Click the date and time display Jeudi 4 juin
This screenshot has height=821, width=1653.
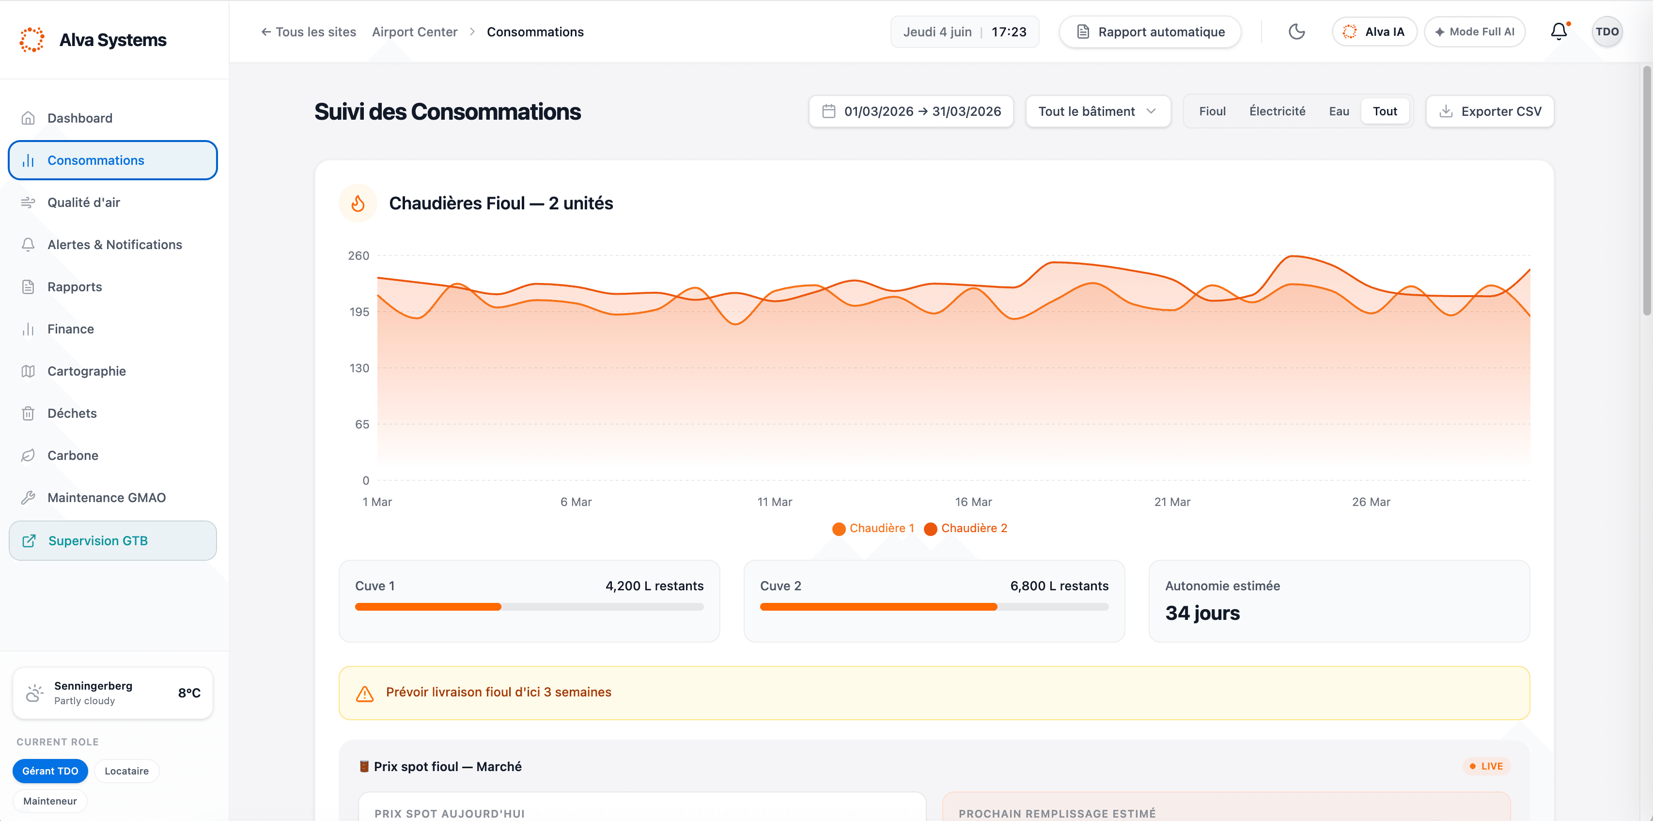pyautogui.click(x=965, y=32)
